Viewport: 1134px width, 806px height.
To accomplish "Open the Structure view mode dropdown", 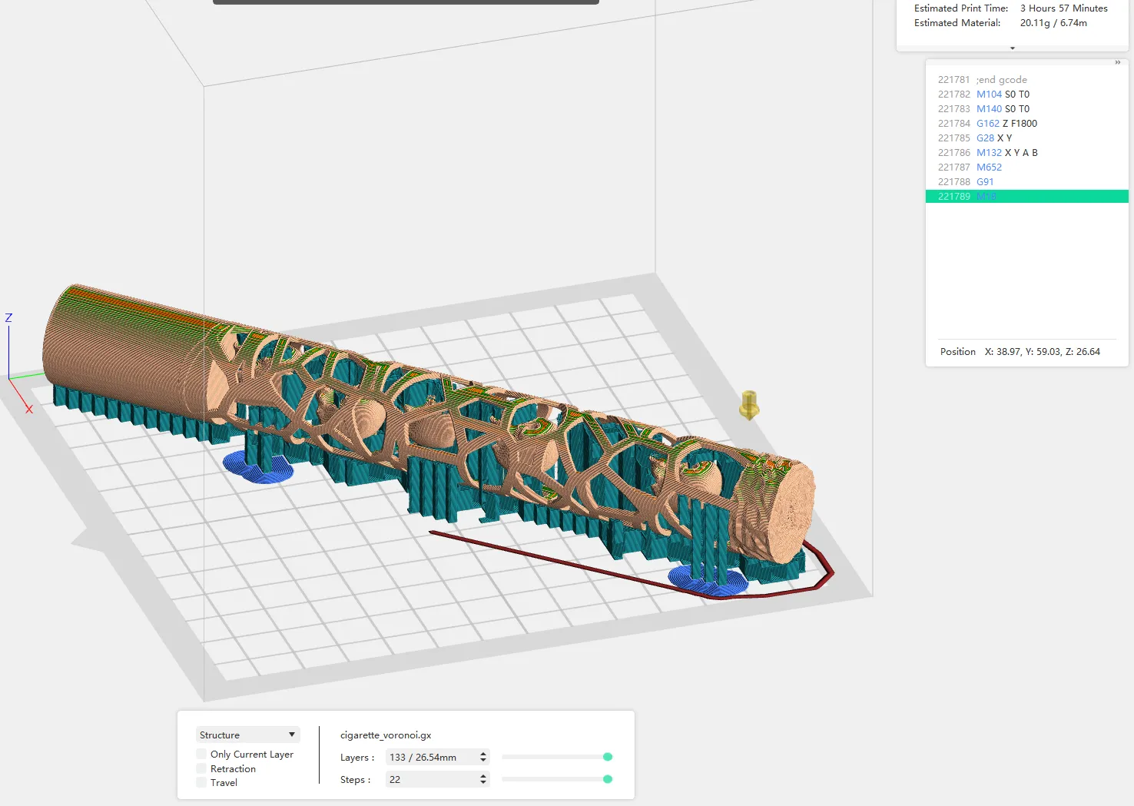I will click(247, 735).
